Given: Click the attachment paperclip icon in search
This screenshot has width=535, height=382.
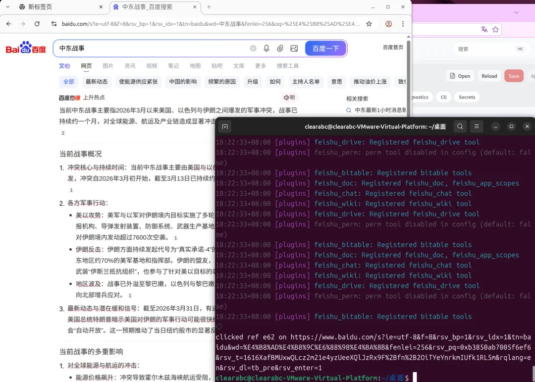Looking at the screenshot, I should pos(280,49).
